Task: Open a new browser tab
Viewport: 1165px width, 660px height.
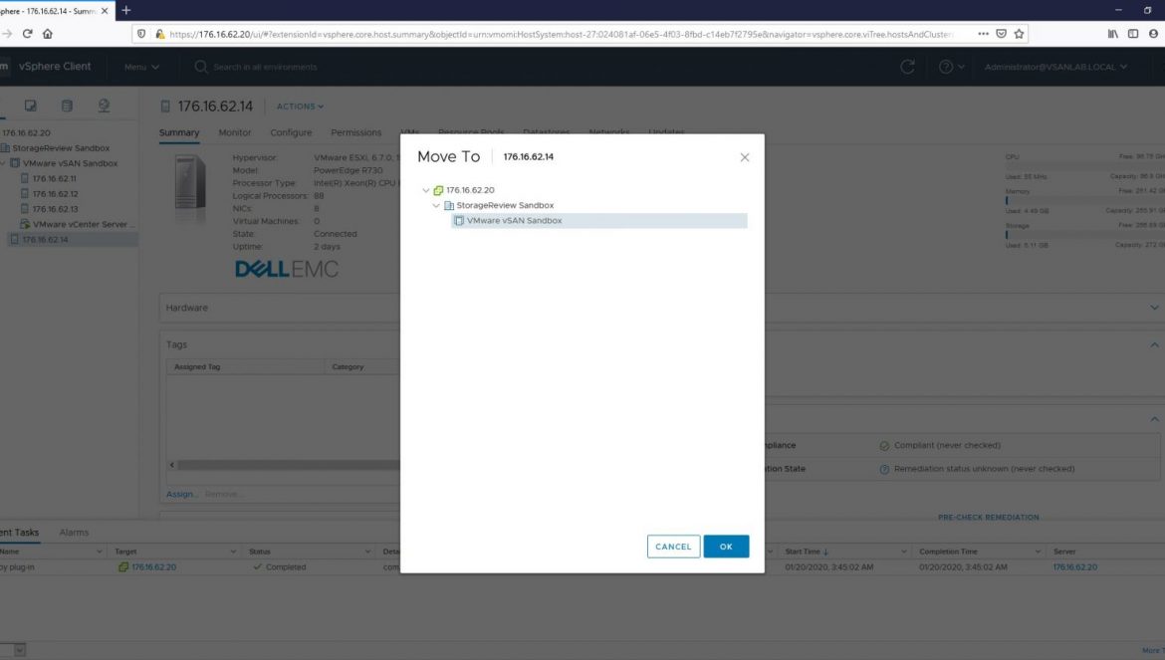Action: 126,10
